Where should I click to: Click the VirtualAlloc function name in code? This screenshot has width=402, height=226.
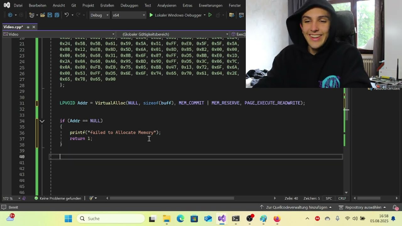[110, 103]
